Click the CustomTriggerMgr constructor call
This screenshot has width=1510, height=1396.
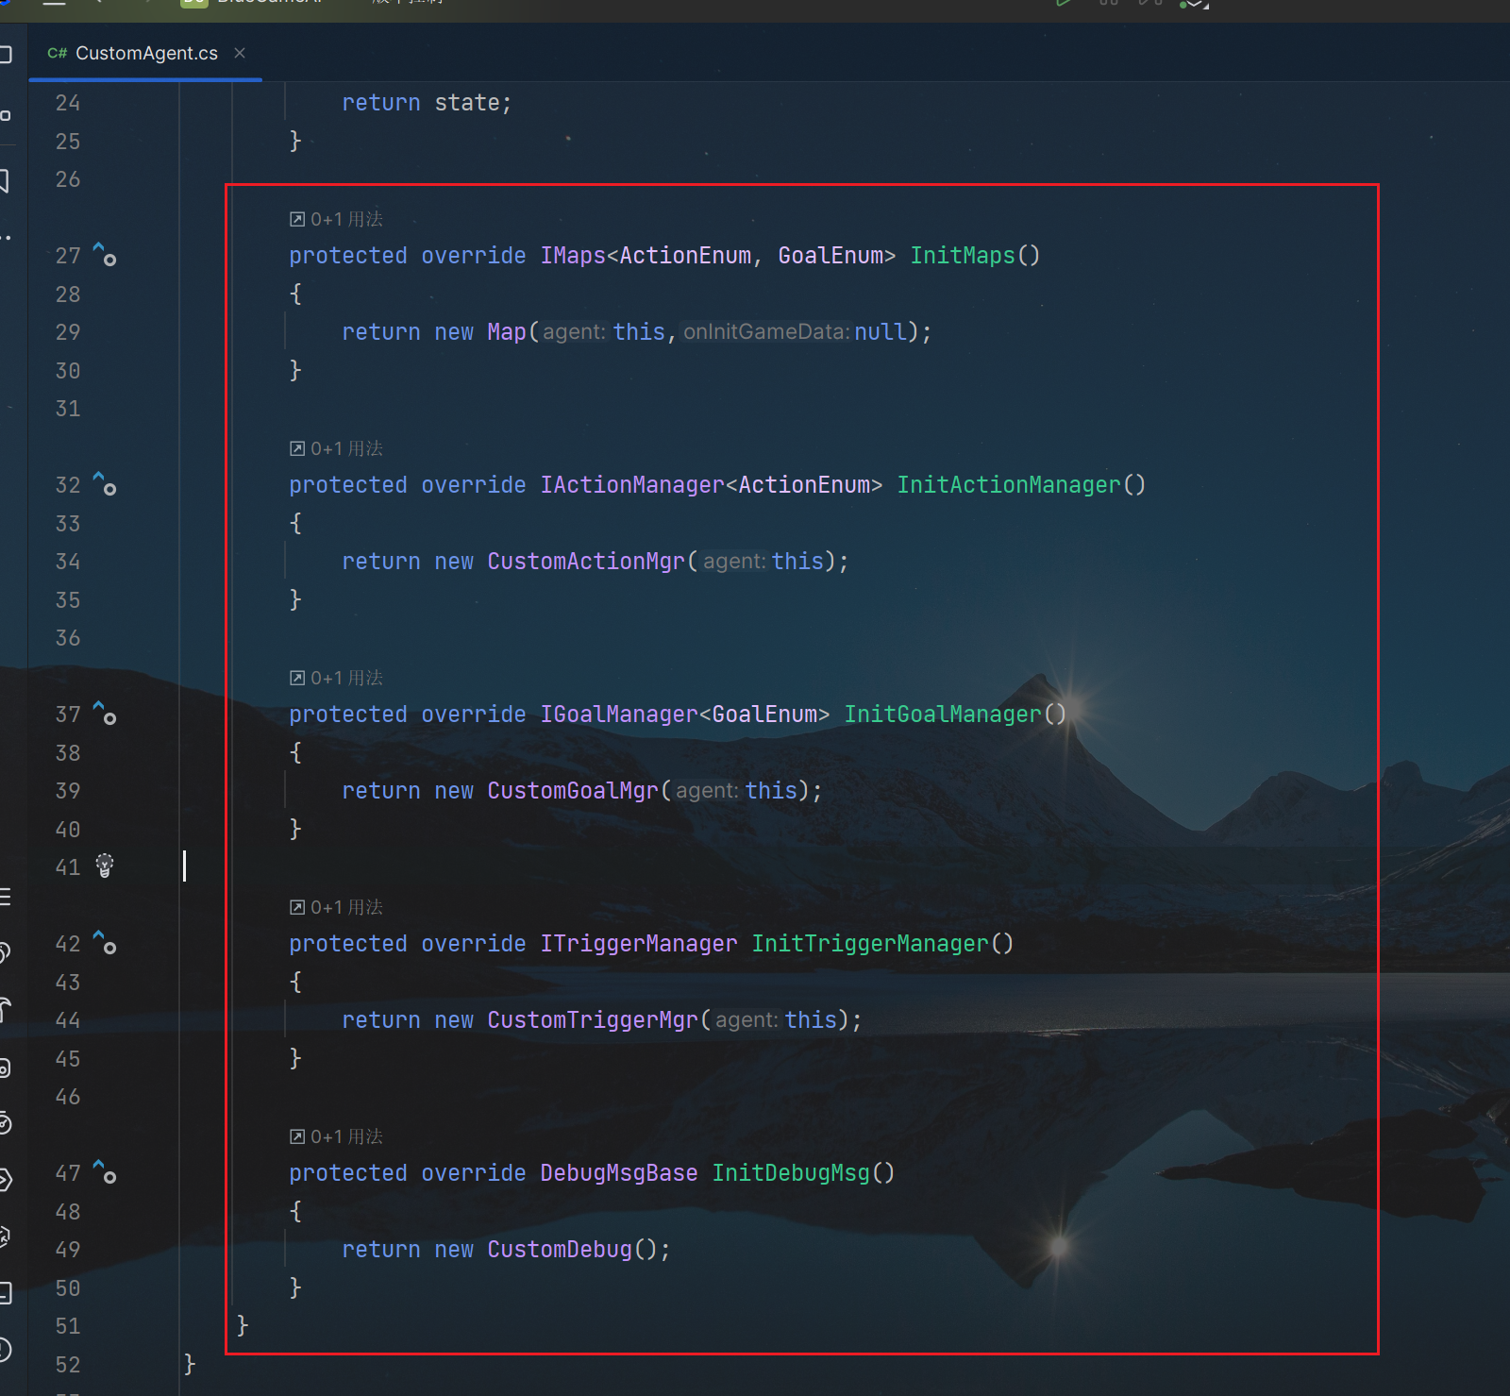tap(592, 1020)
